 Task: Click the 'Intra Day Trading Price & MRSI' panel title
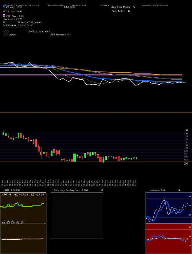pyautogui.click(x=78, y=190)
